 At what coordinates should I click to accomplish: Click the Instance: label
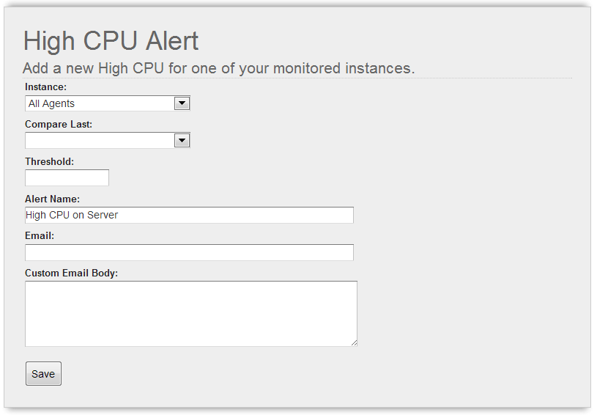(45, 87)
